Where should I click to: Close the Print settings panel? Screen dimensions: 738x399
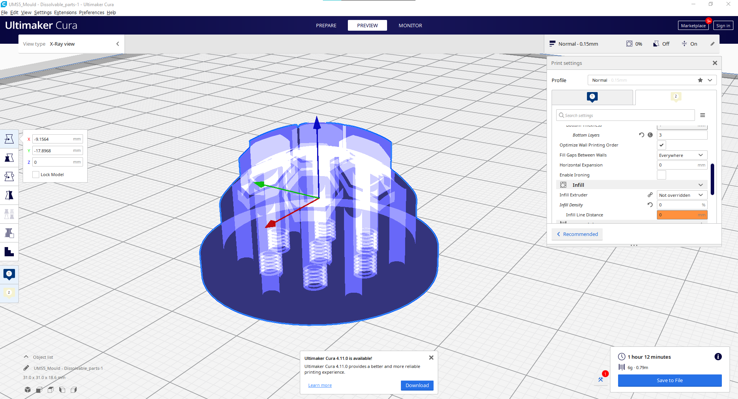tap(715, 63)
